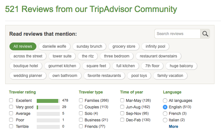Select the All reviews tag
This screenshot has width=221, height=135.
[23, 46]
